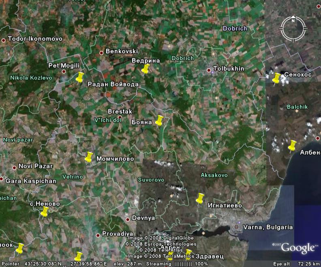Click the Provadiya label text
Image resolution: width=321 pixels, height=267 pixels.
pyautogui.click(x=118, y=234)
